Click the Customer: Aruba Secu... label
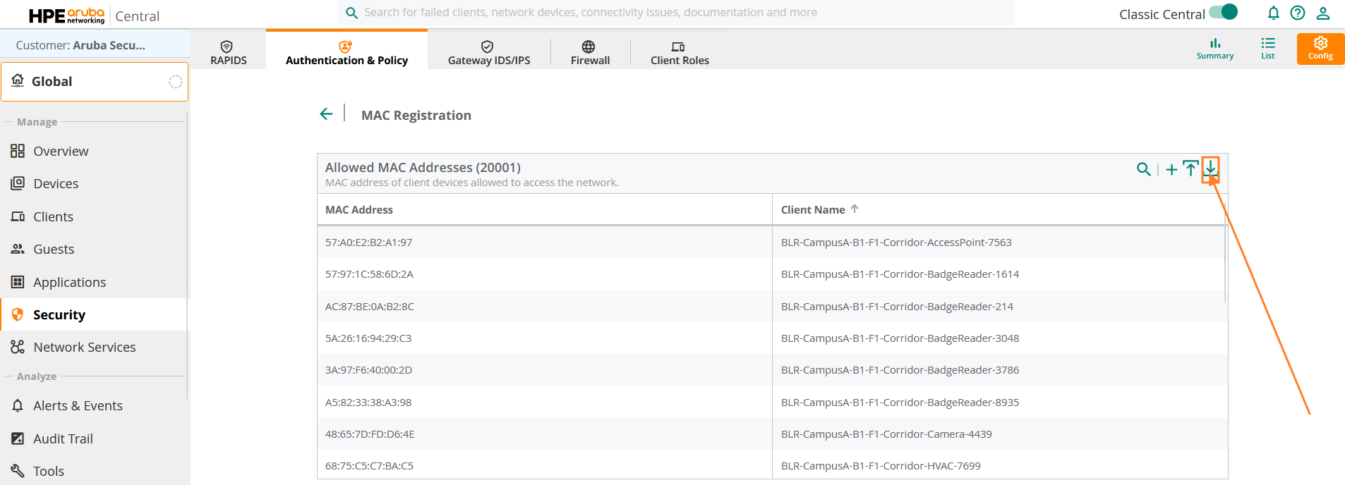The width and height of the screenshot is (1345, 485). (80, 45)
